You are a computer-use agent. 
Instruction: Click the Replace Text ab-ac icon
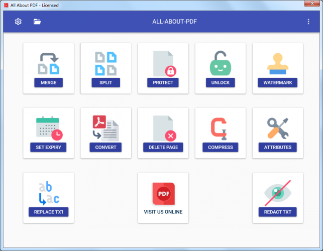click(49, 193)
